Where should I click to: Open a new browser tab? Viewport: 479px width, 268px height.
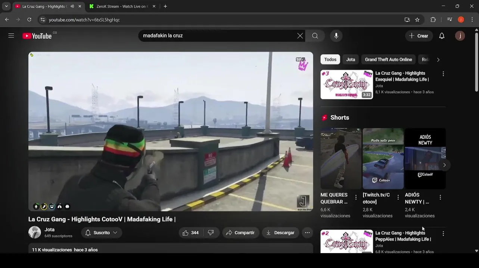click(x=165, y=6)
